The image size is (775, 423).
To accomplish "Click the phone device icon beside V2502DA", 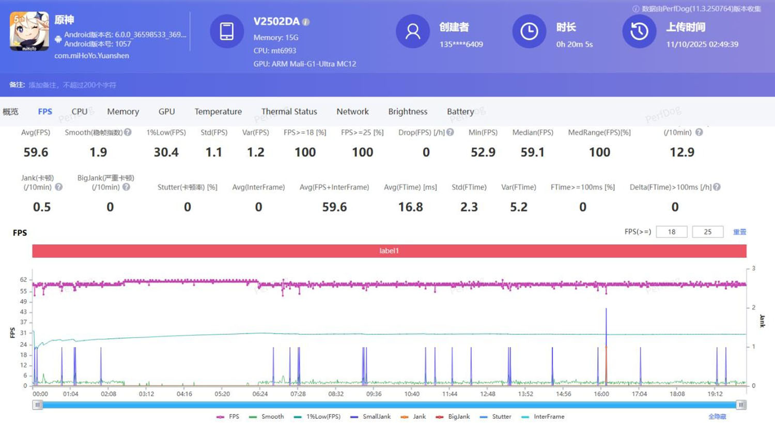I will [227, 31].
